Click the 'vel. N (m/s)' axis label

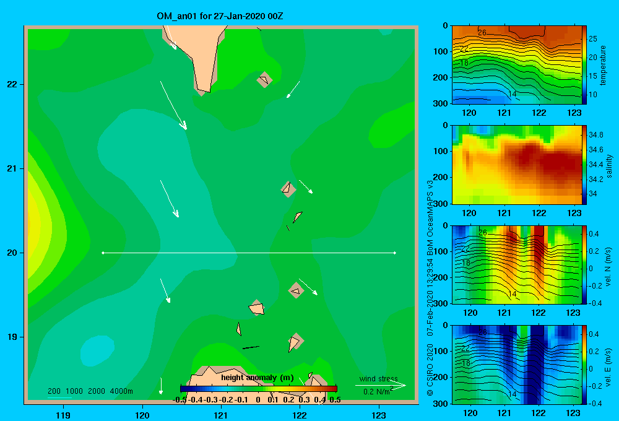pos(608,267)
